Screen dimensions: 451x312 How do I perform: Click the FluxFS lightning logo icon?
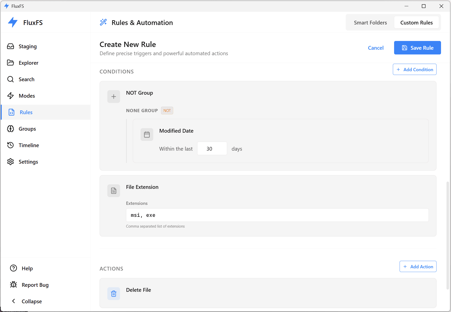coord(13,22)
